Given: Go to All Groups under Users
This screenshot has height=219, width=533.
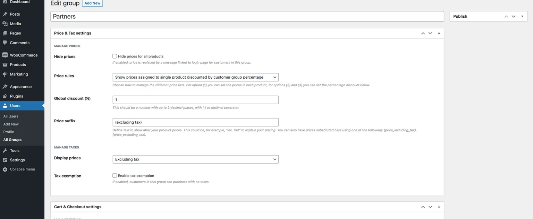Looking at the screenshot, I should 12,139.
